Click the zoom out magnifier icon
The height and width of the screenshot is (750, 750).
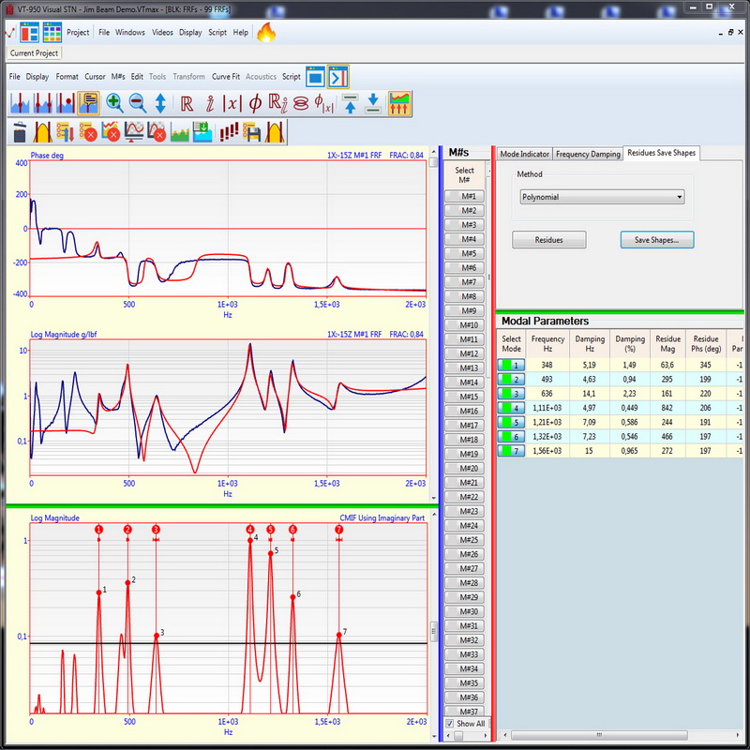[x=137, y=103]
